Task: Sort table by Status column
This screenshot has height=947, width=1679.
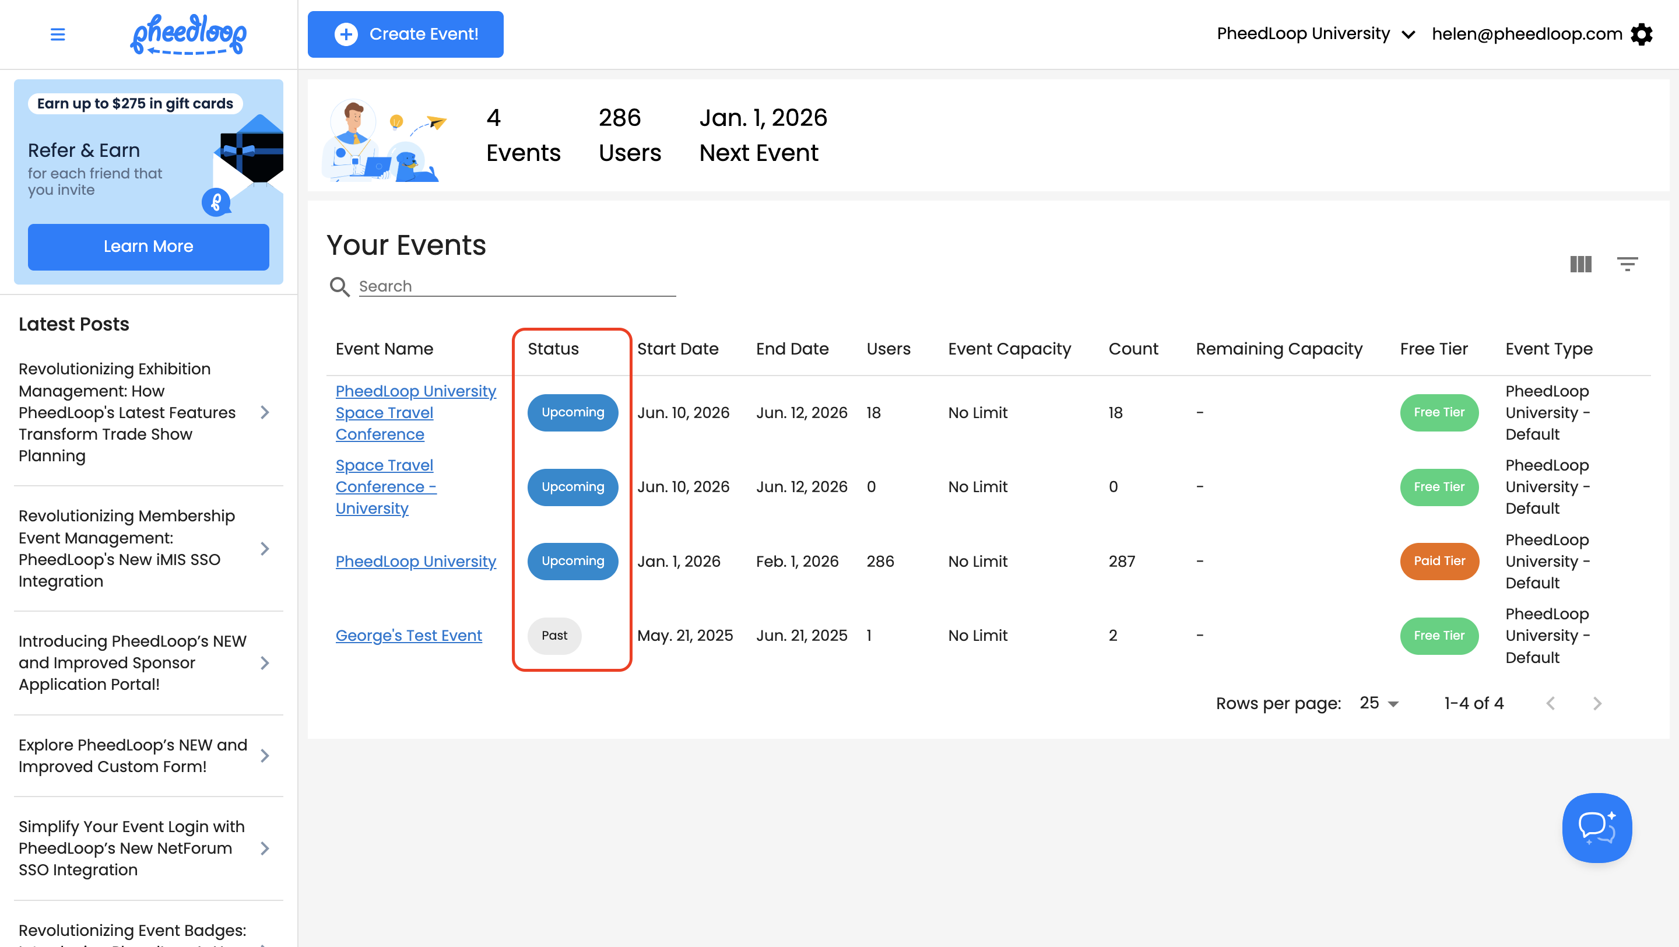Action: [553, 349]
